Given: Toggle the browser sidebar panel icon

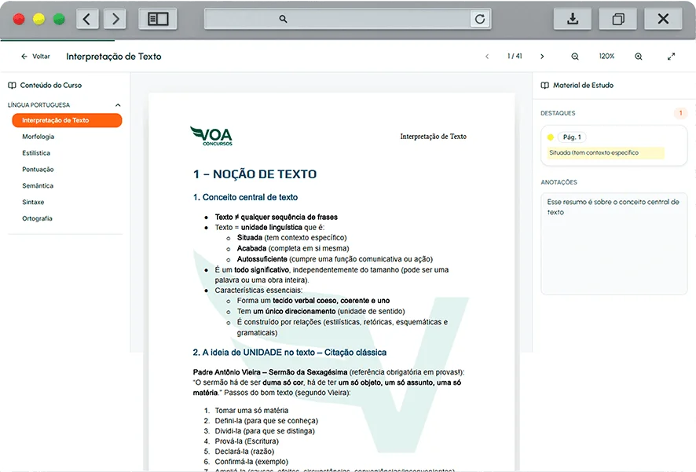Looking at the screenshot, I should tap(158, 19).
